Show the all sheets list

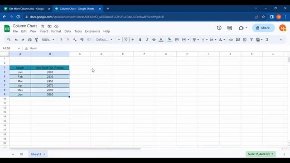pos(21,154)
